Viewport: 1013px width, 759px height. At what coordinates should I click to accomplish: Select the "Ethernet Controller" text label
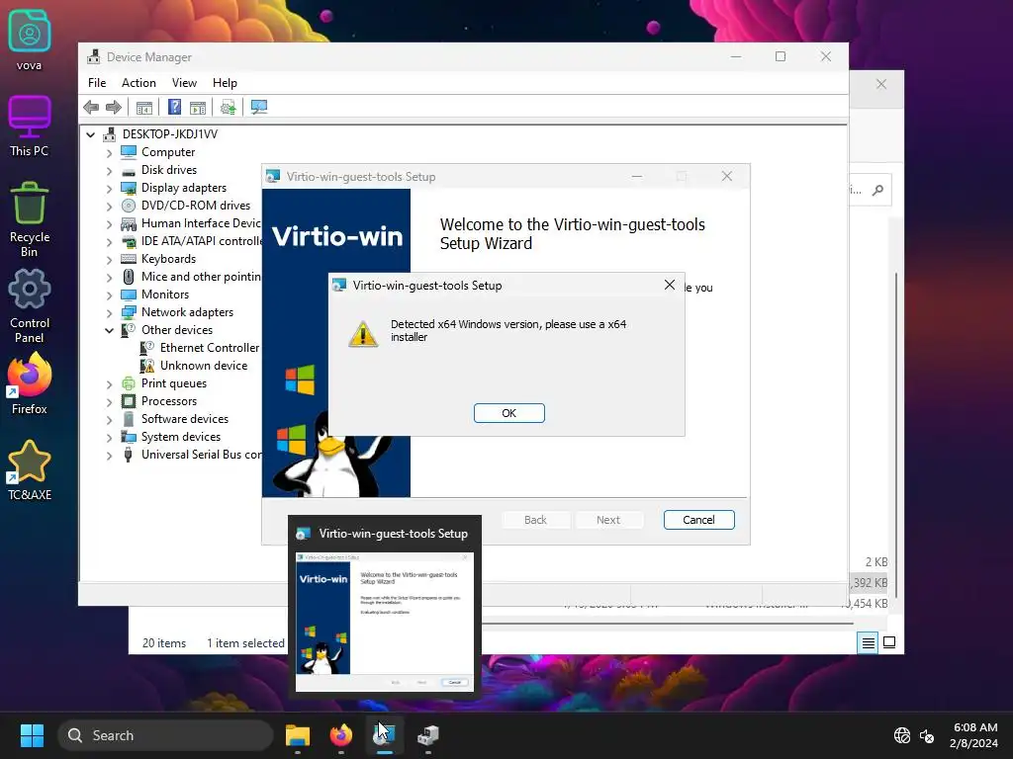coord(210,348)
